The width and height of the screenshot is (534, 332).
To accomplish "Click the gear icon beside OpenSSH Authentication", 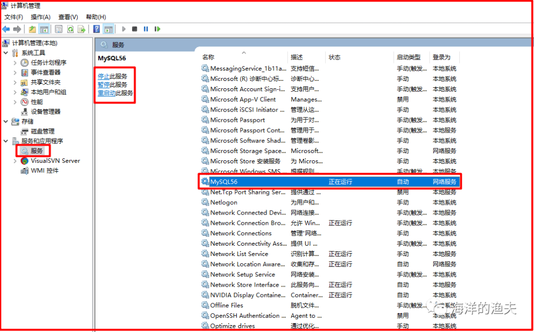I will (x=205, y=316).
